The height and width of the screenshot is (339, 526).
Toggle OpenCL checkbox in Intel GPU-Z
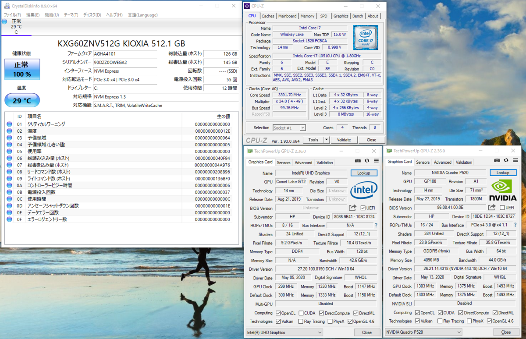[x=278, y=313]
